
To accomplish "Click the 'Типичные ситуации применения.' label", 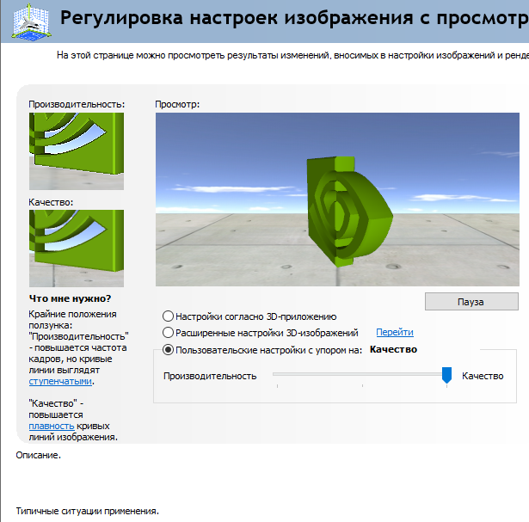I will coord(87,511).
